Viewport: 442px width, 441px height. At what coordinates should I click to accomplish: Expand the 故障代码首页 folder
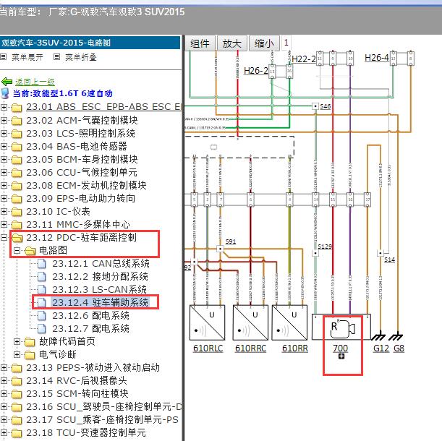(17, 341)
